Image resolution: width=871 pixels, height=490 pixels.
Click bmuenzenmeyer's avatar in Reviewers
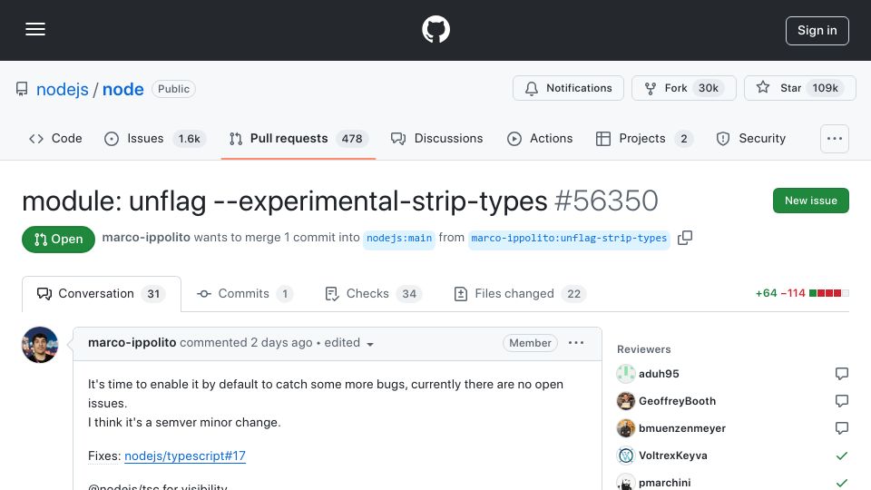[626, 428]
